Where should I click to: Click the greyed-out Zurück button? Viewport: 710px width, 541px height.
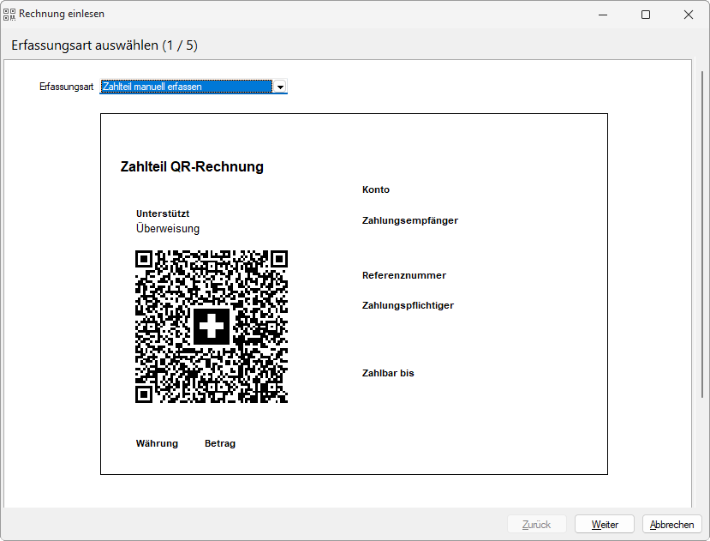pos(536,524)
